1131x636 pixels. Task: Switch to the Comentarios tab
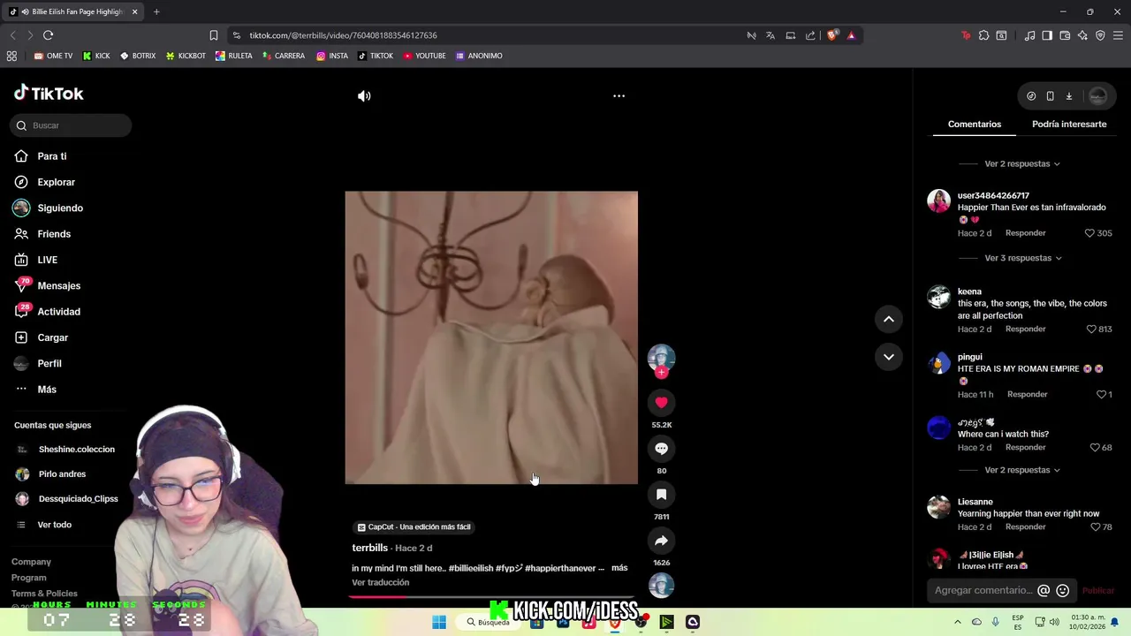(975, 125)
